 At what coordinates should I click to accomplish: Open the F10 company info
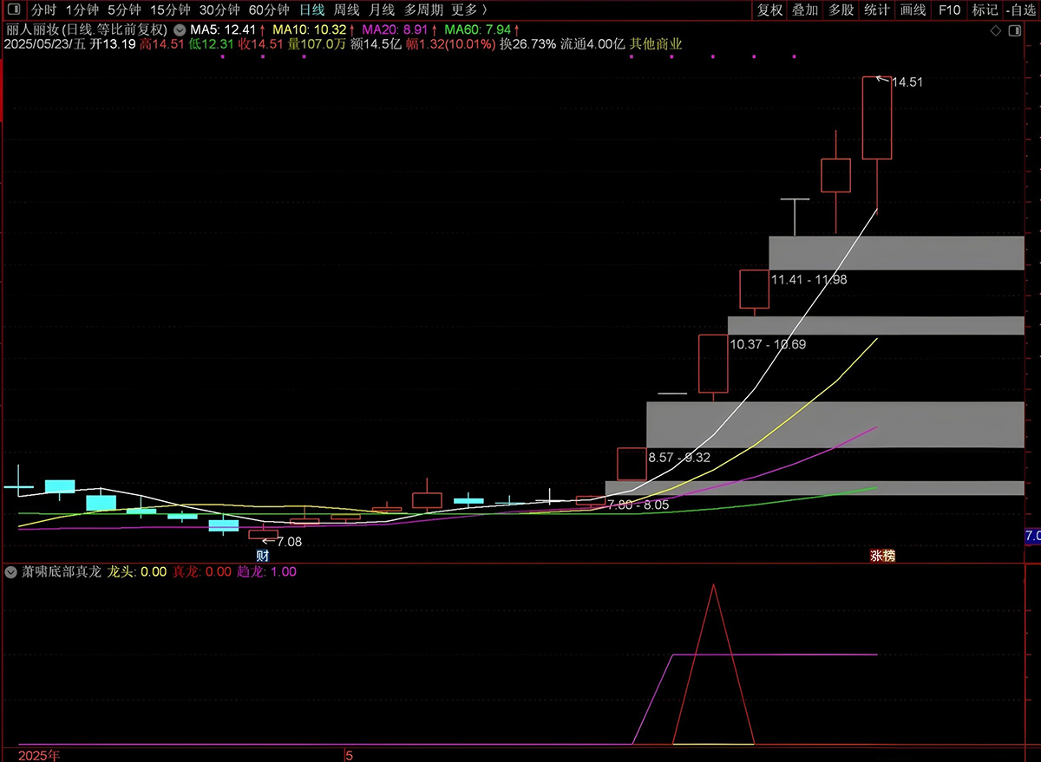point(949,10)
